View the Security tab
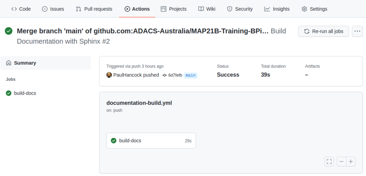This screenshot has width=366, height=176. pos(240,9)
